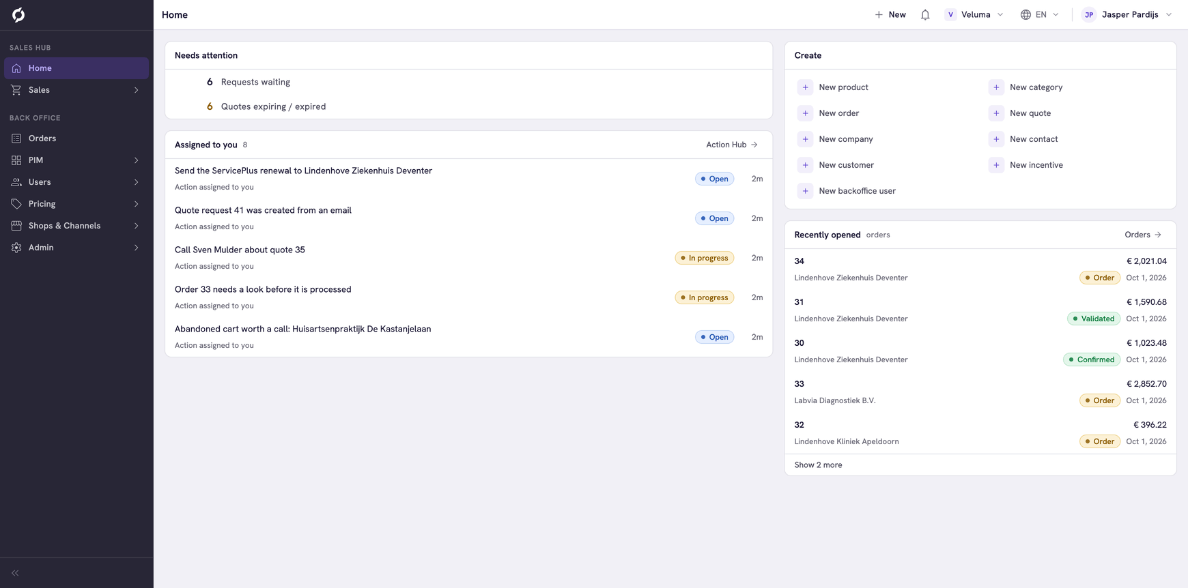This screenshot has width=1188, height=588.
Task: Go to Home in the sidebar
Action: click(76, 68)
